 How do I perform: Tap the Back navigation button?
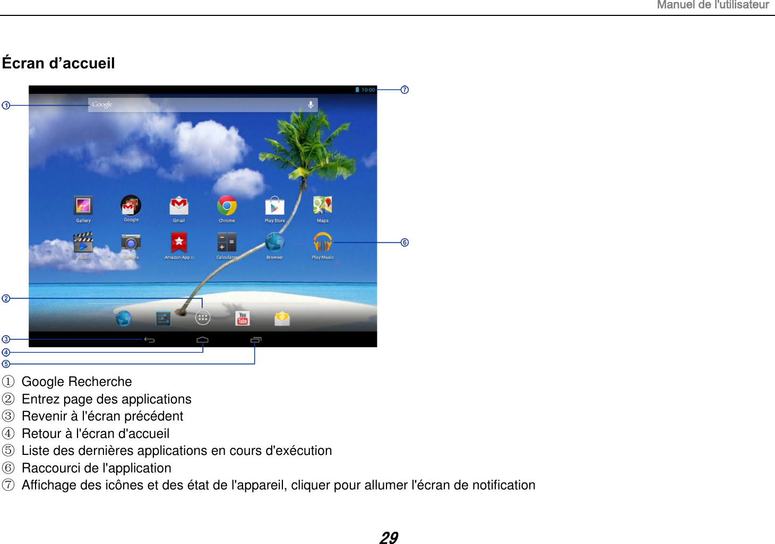[x=150, y=340]
